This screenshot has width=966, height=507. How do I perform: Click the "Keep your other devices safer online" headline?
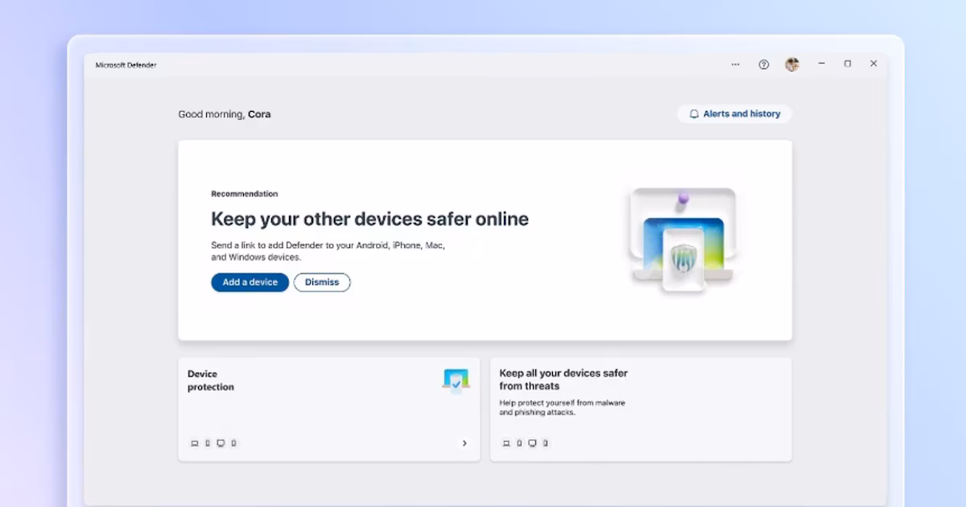coord(369,219)
